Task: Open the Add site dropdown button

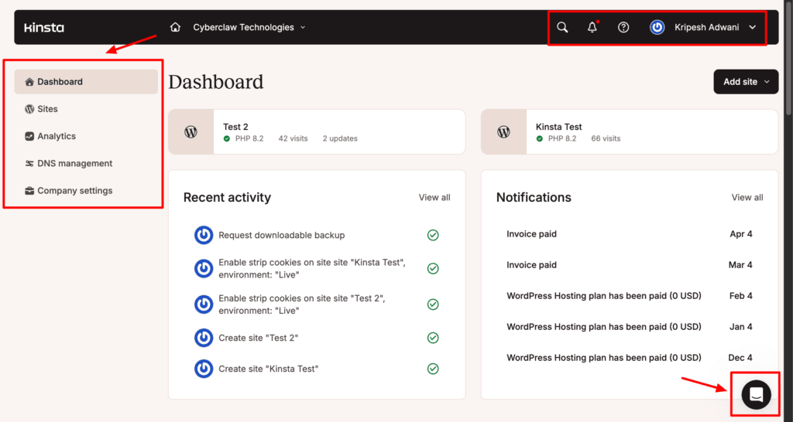Action: pos(746,82)
